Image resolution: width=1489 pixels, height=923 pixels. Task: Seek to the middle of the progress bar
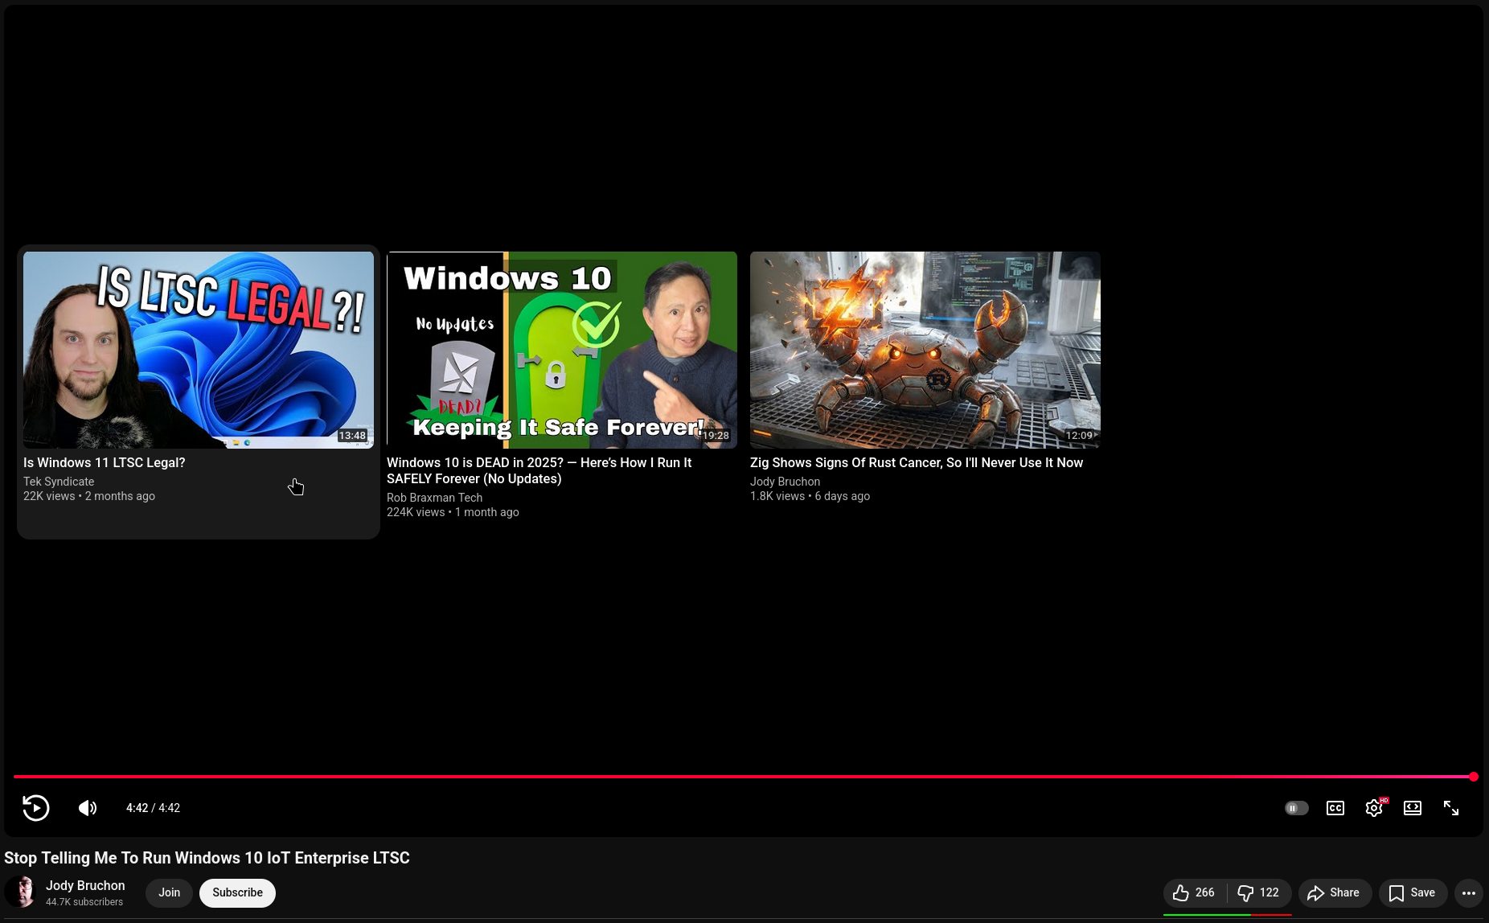pyautogui.click(x=744, y=777)
